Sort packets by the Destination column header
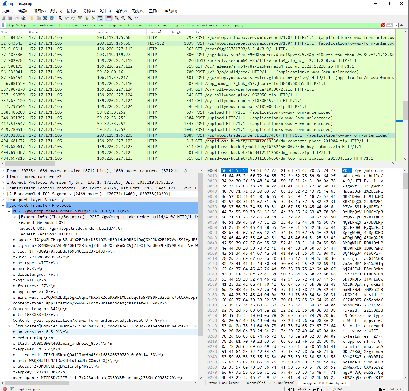 [121, 32]
